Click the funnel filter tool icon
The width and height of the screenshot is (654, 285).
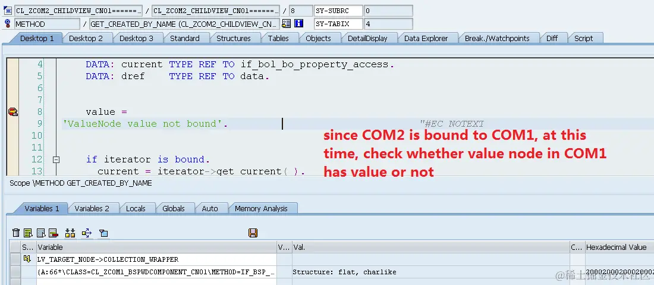point(103,233)
